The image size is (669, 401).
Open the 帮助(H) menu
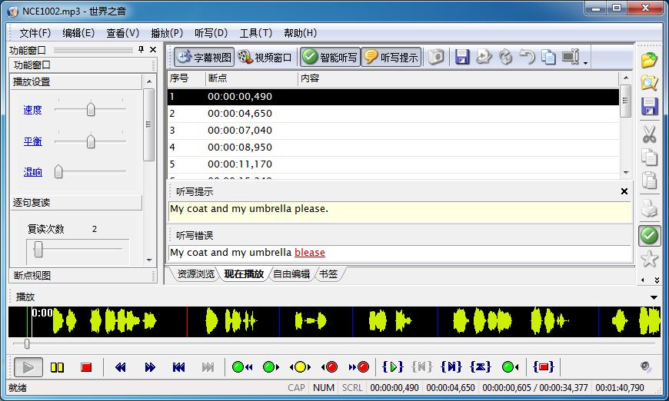pos(301,33)
